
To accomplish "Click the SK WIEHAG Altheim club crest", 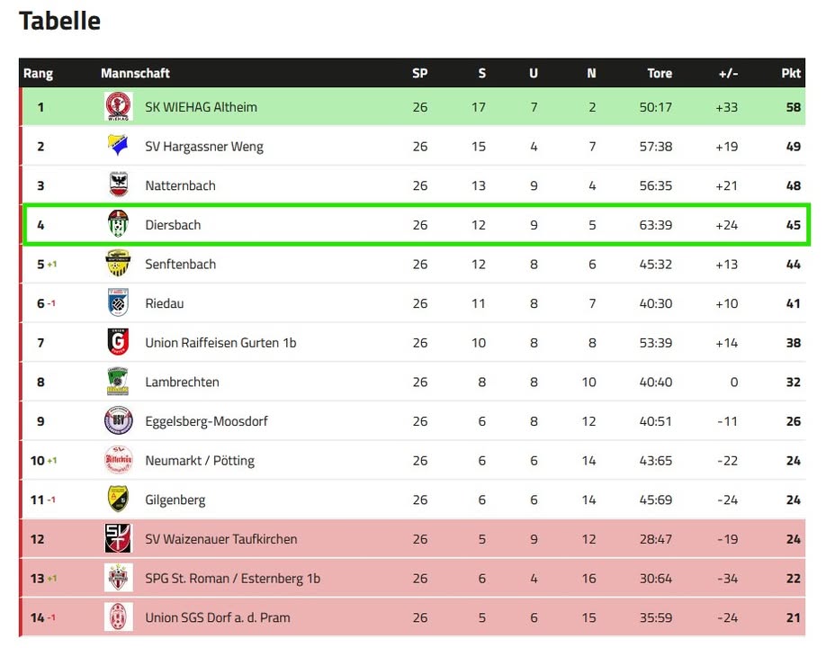I will pos(119,106).
